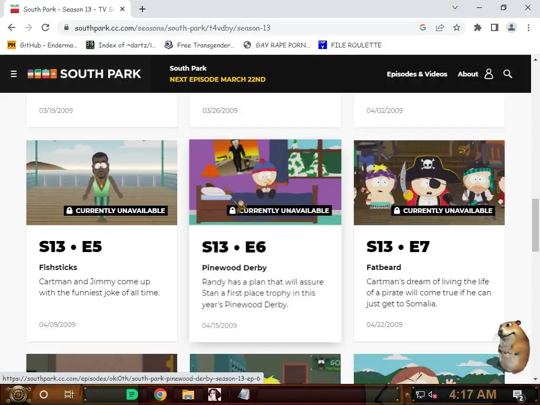Open the South Park hamburger menu
The image size is (540, 405).
coord(14,74)
